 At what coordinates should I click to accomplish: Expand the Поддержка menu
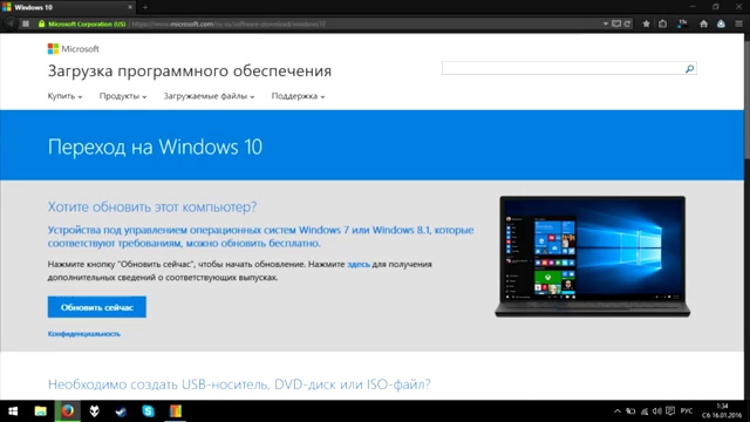(298, 96)
